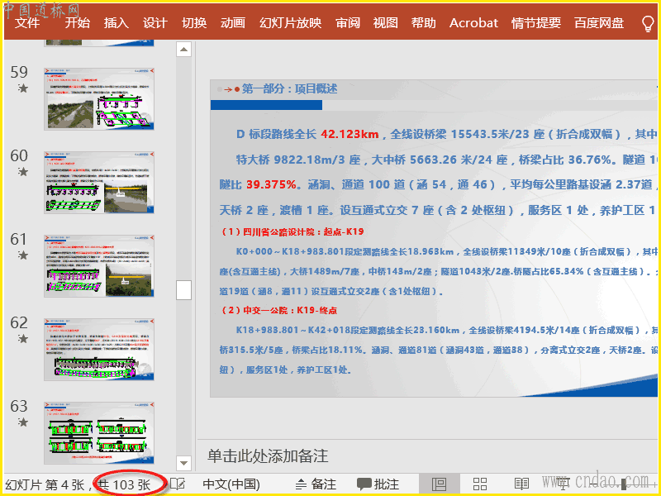Open the Acrobat ribbon tab
Viewport: 661px width, 496px height.
point(473,23)
